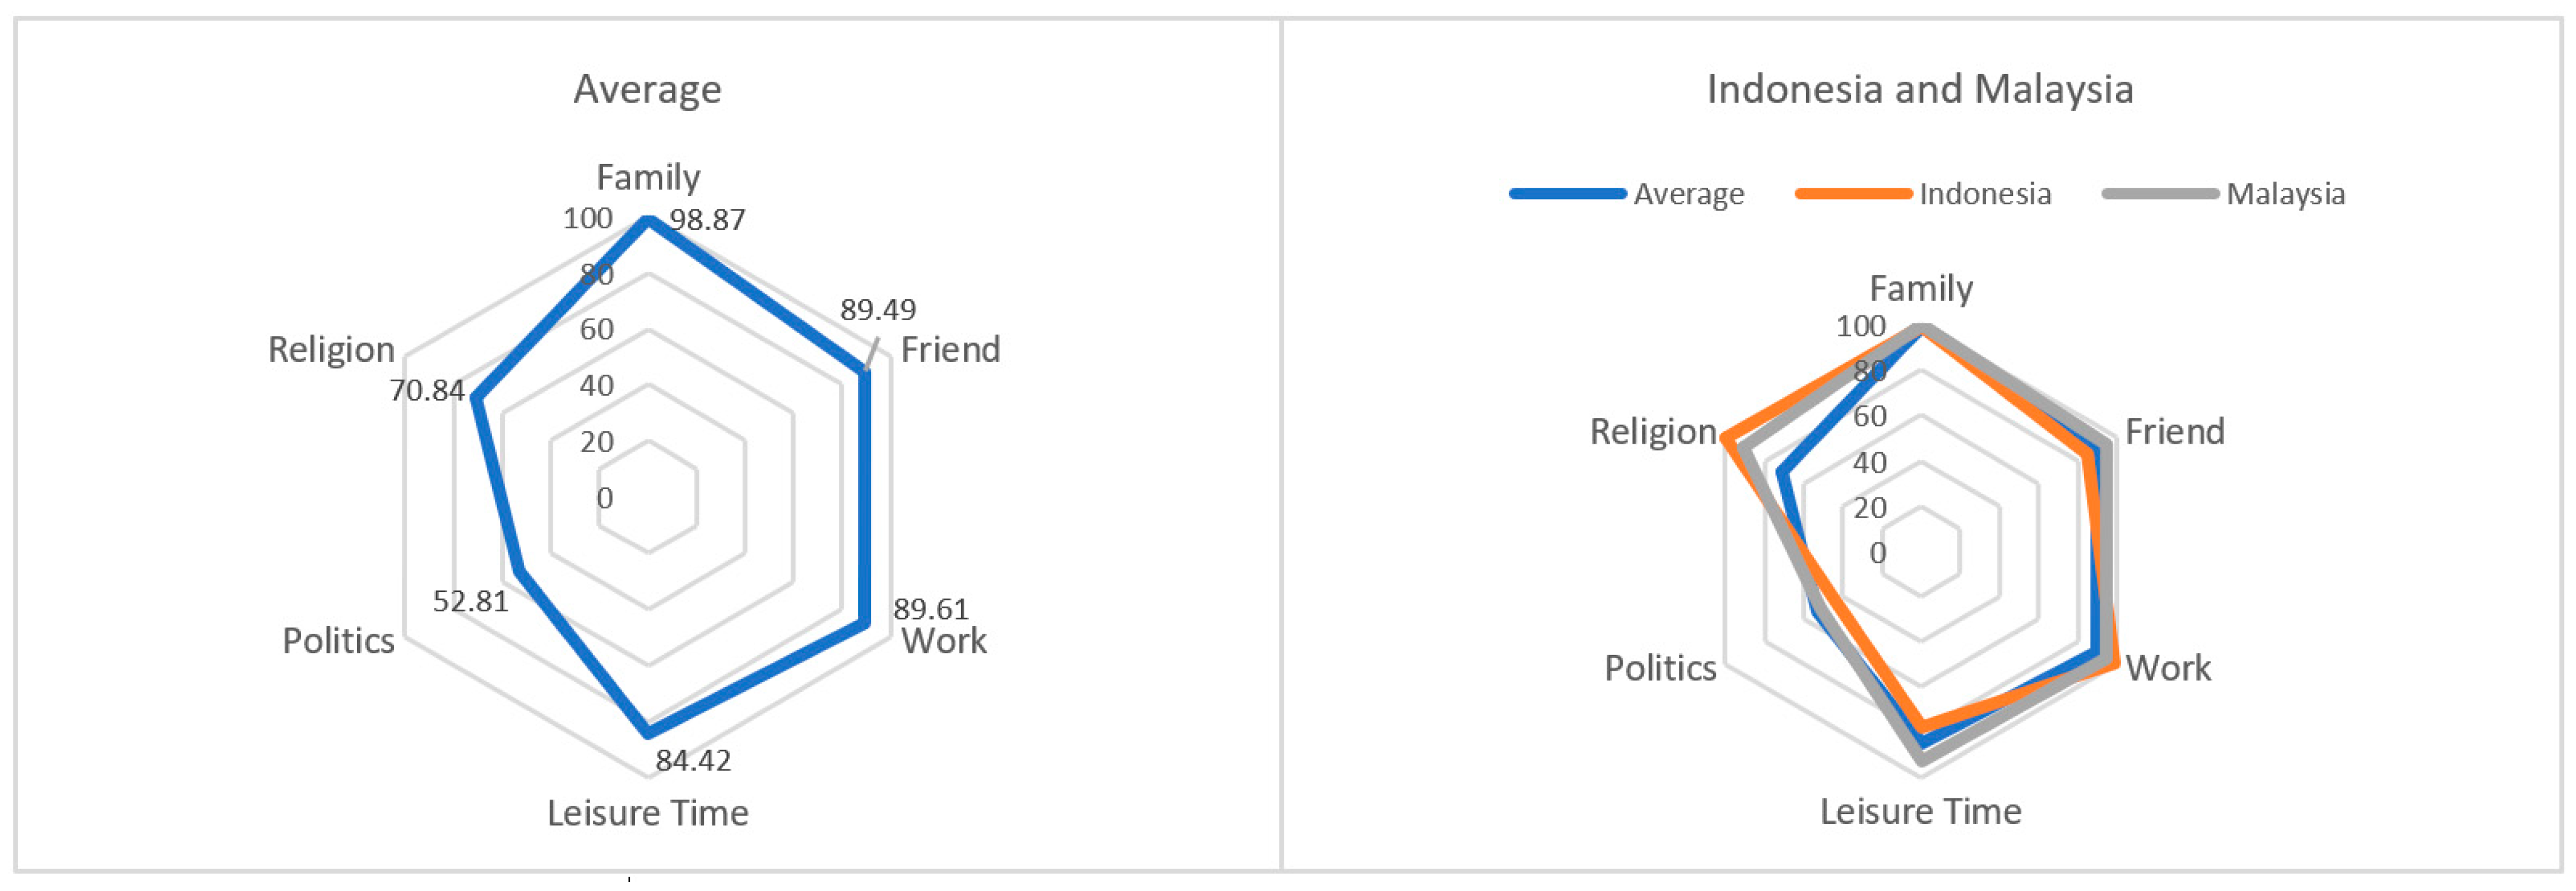Click the 98.87 data label
Screen dimensions: 2576x891
707,220
